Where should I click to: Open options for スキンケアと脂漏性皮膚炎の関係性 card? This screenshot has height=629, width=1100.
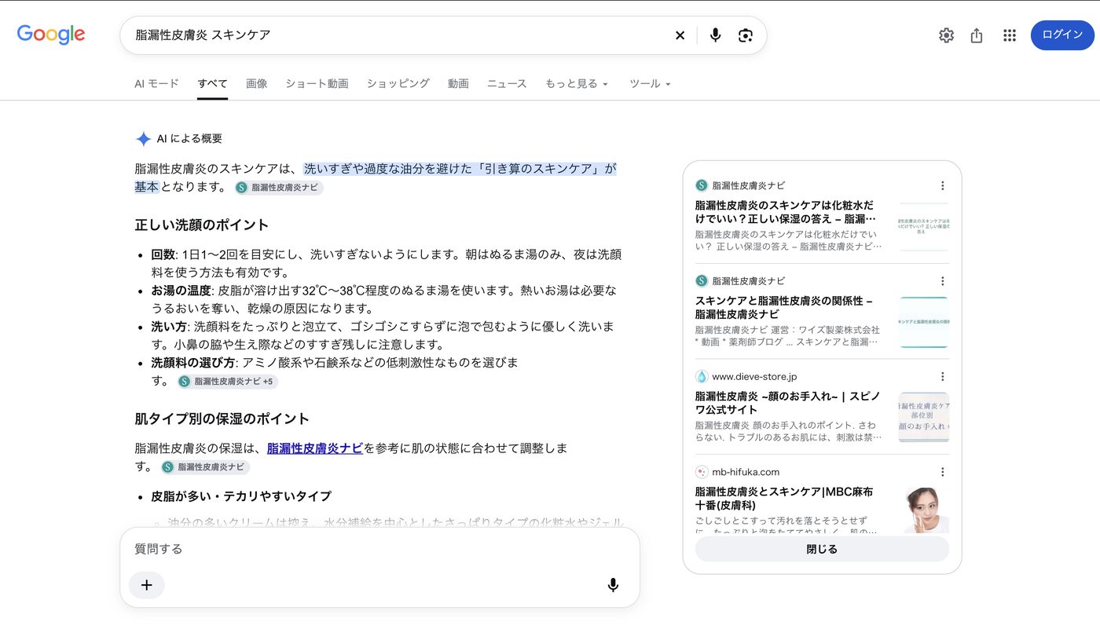pyautogui.click(x=943, y=281)
